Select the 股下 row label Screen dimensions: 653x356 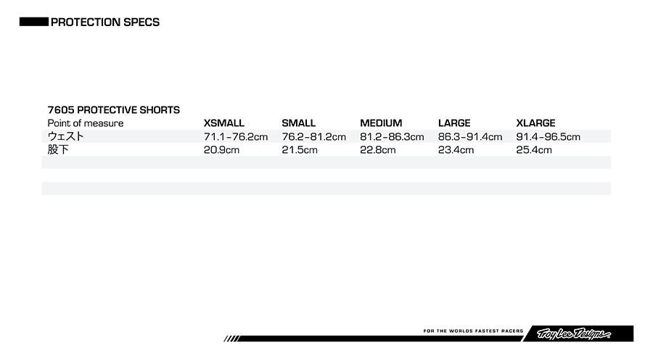coord(58,150)
